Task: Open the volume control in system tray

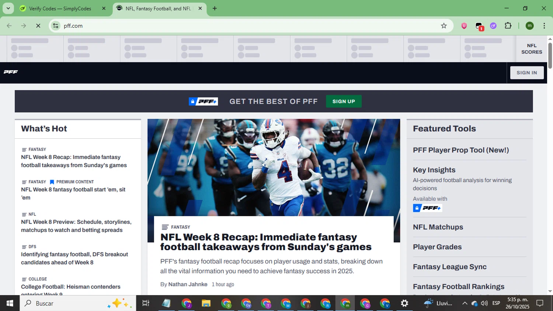Action: [484, 303]
